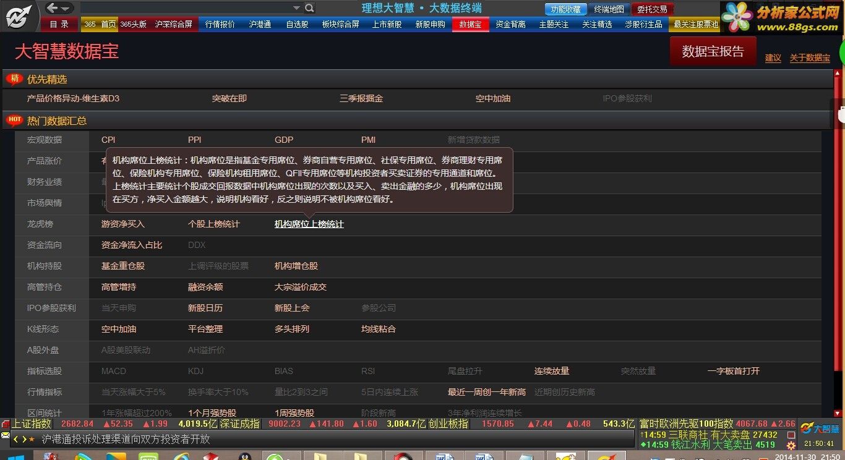Open 高管增持 link
The image size is (845, 460).
pos(119,287)
